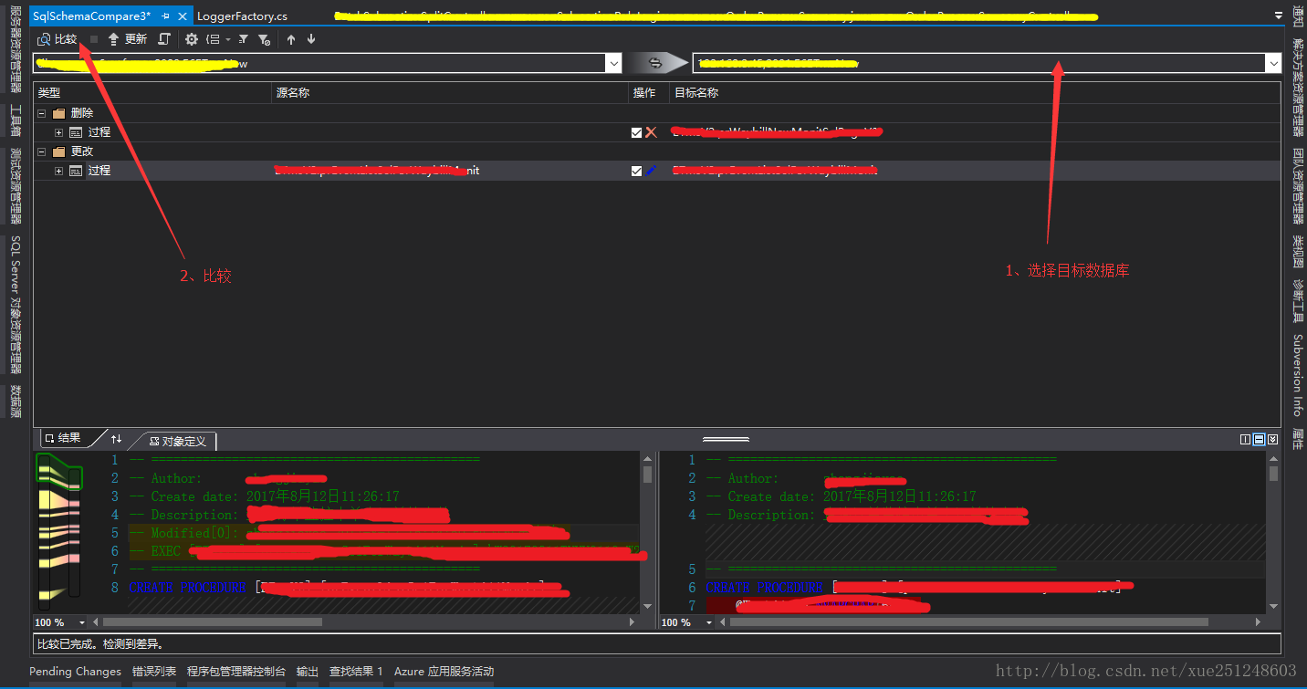Open the 查找结果 1 tab

356,671
